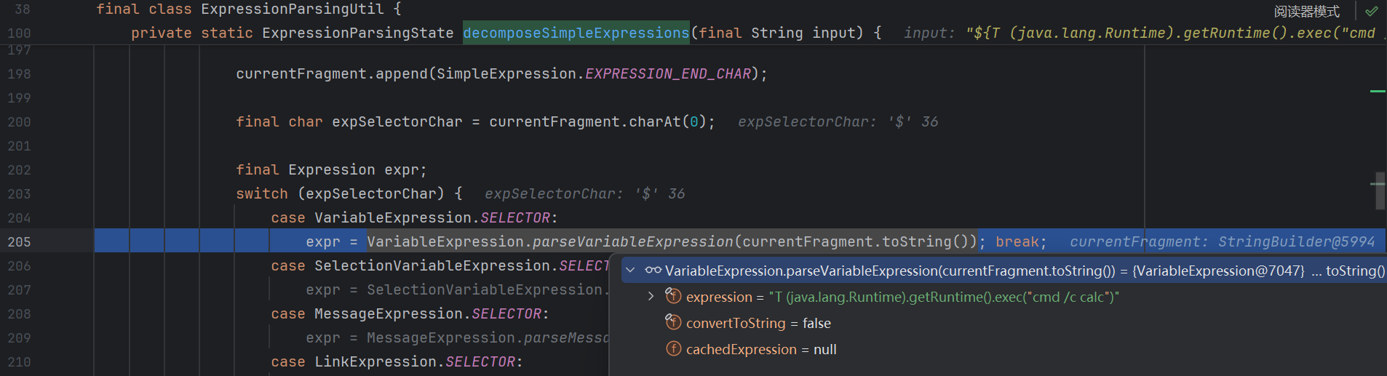Click the field icon beside convertToString
The image size is (1387, 376).
pos(674,322)
